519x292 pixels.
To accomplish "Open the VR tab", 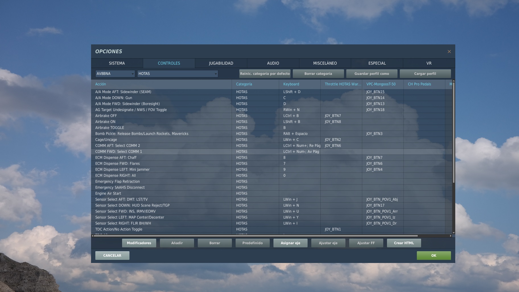I will click(429, 63).
